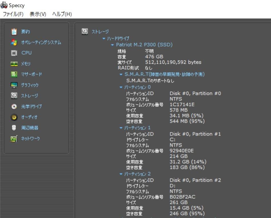Viewport: 271px width, 218px height.
Task: Select the グラフィック monitor icon
Action: click(14, 85)
